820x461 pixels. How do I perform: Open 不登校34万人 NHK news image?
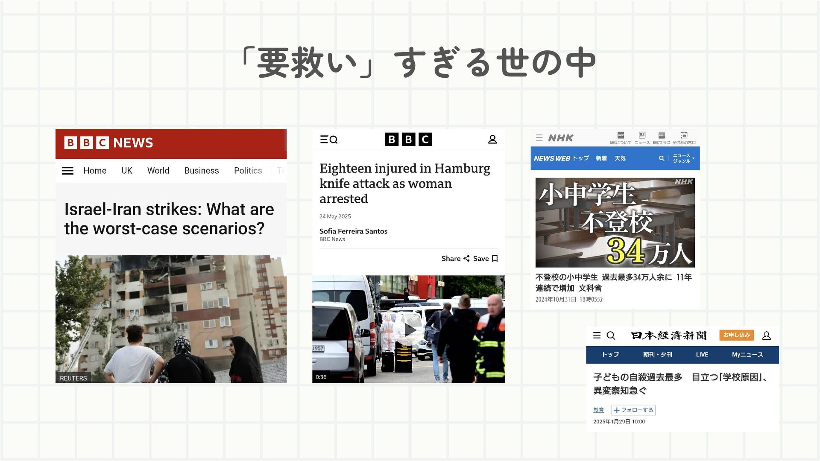tap(615, 223)
